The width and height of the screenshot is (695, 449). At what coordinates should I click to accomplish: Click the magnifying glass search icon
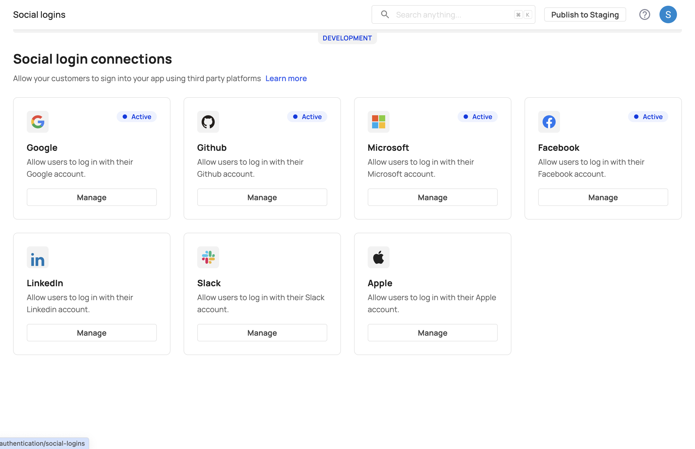pos(385,14)
